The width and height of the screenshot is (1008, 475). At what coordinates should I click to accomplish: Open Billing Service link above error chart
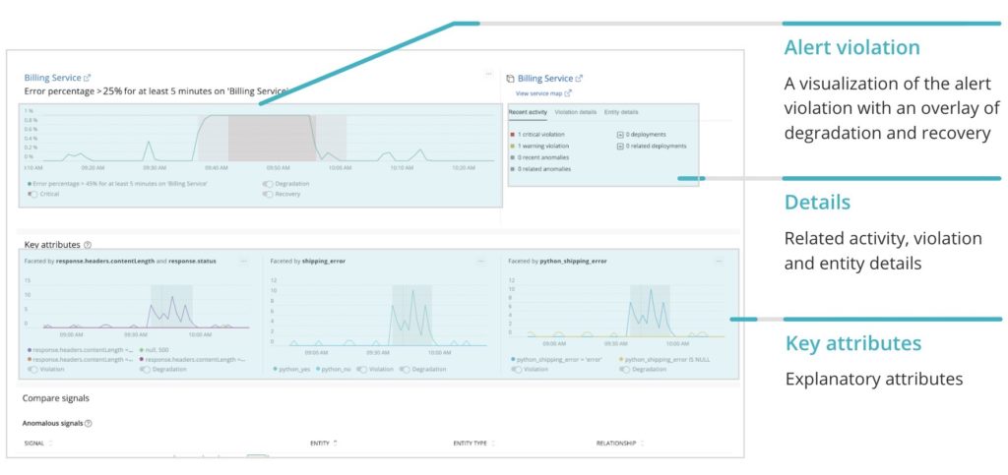tap(53, 79)
